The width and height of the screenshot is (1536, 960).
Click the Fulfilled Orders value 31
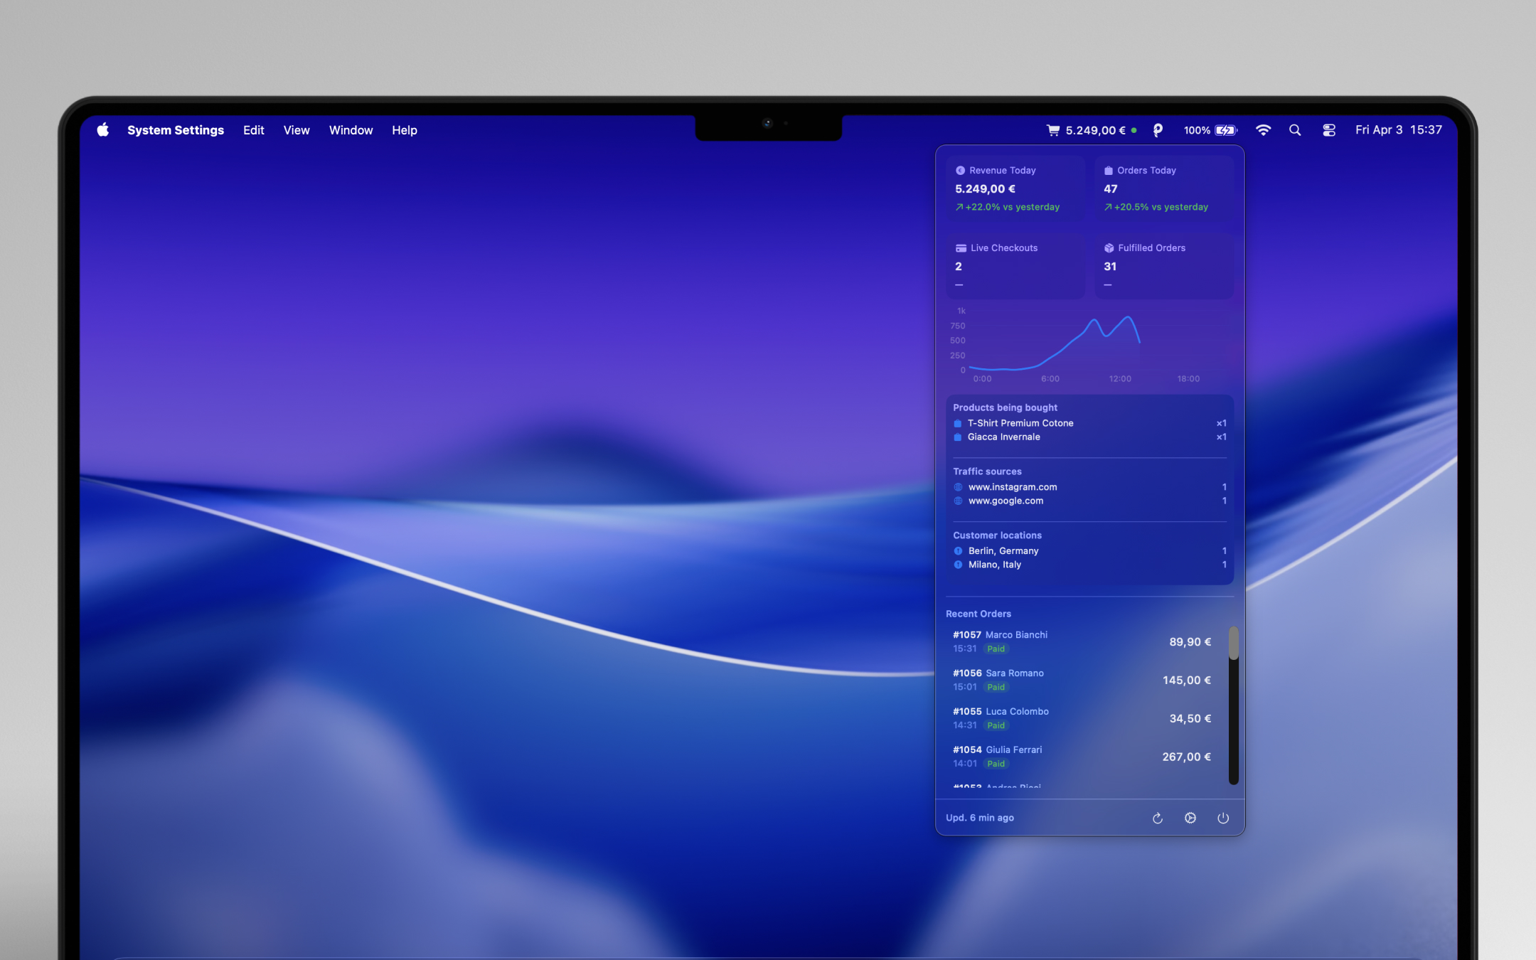[1110, 267]
